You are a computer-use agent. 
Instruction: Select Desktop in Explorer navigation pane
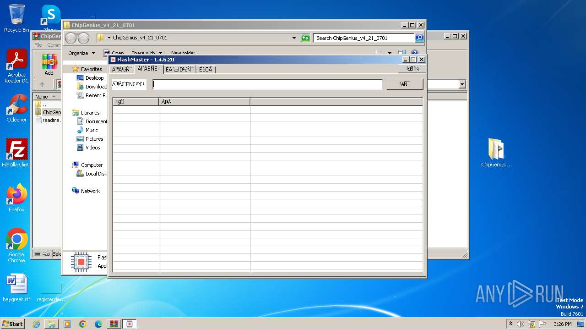(x=91, y=78)
